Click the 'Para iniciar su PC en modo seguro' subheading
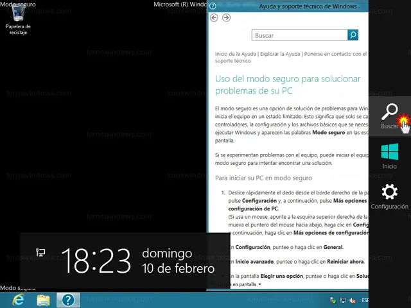Screen dimensions: 411x308 pyautogui.click(x=263, y=178)
